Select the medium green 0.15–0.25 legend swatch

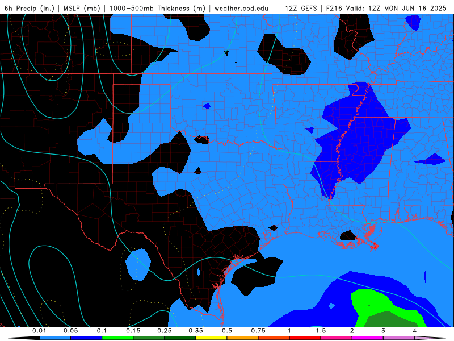click(x=149, y=338)
